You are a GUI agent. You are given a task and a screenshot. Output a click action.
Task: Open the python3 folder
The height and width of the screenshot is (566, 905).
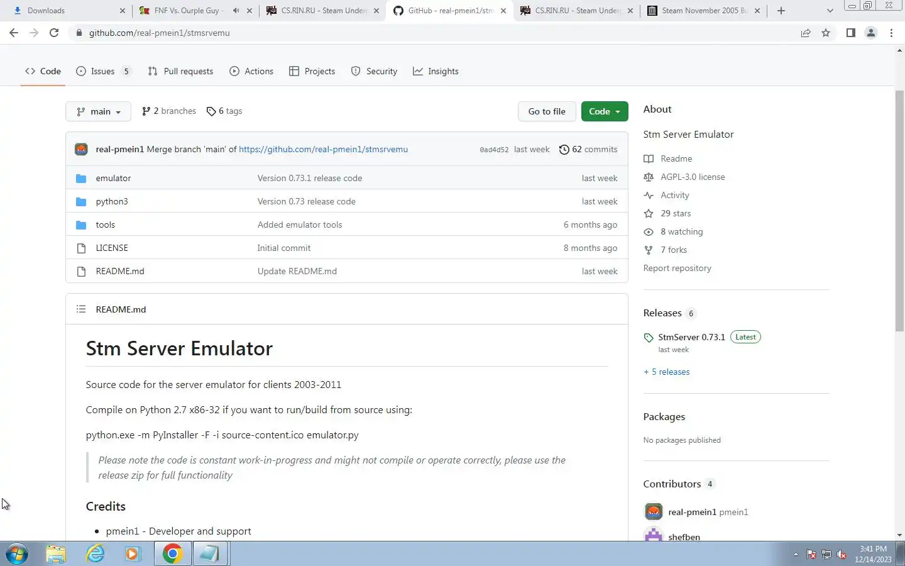coord(112,201)
